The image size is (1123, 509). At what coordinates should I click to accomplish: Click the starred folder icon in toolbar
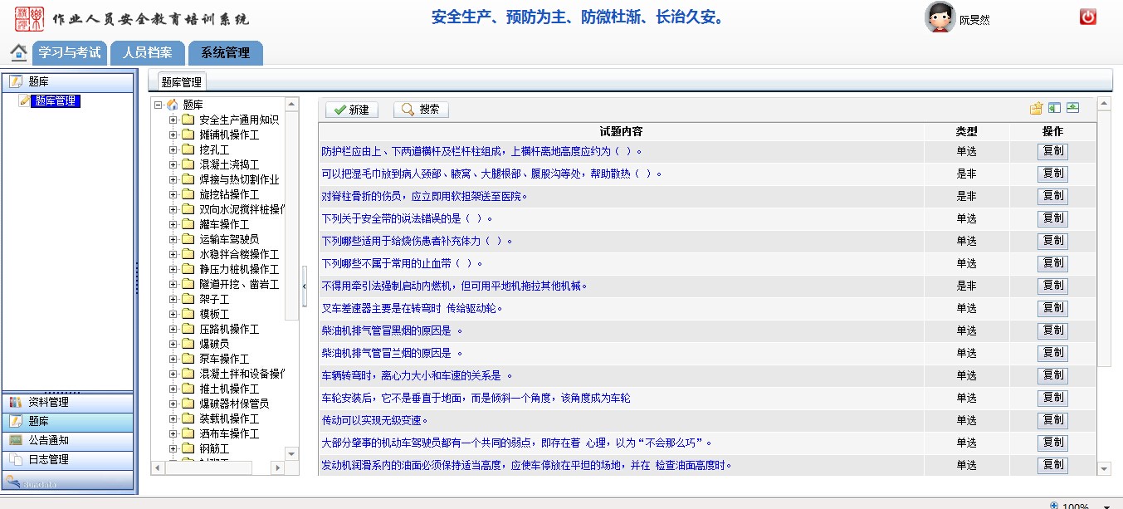click(1036, 109)
